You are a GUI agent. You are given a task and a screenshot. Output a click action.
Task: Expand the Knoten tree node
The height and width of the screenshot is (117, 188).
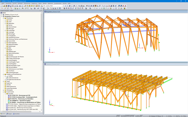click(5, 20)
